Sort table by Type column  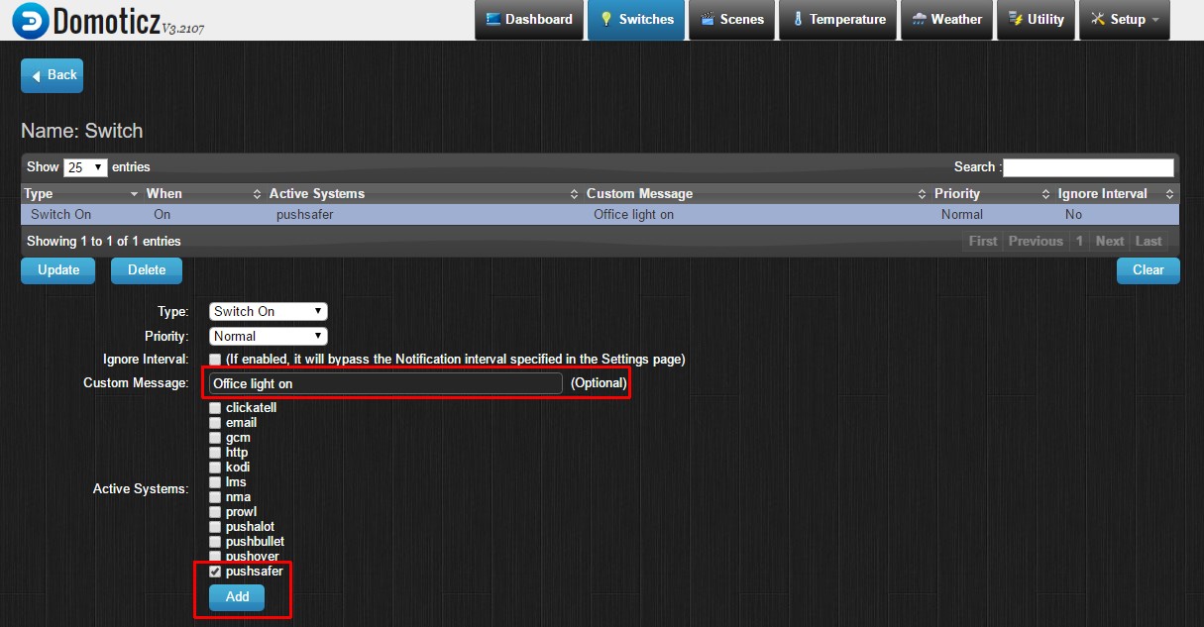pos(81,194)
